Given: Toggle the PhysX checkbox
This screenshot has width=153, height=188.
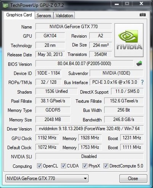Looking at the screenshot, I should pos(85,166).
